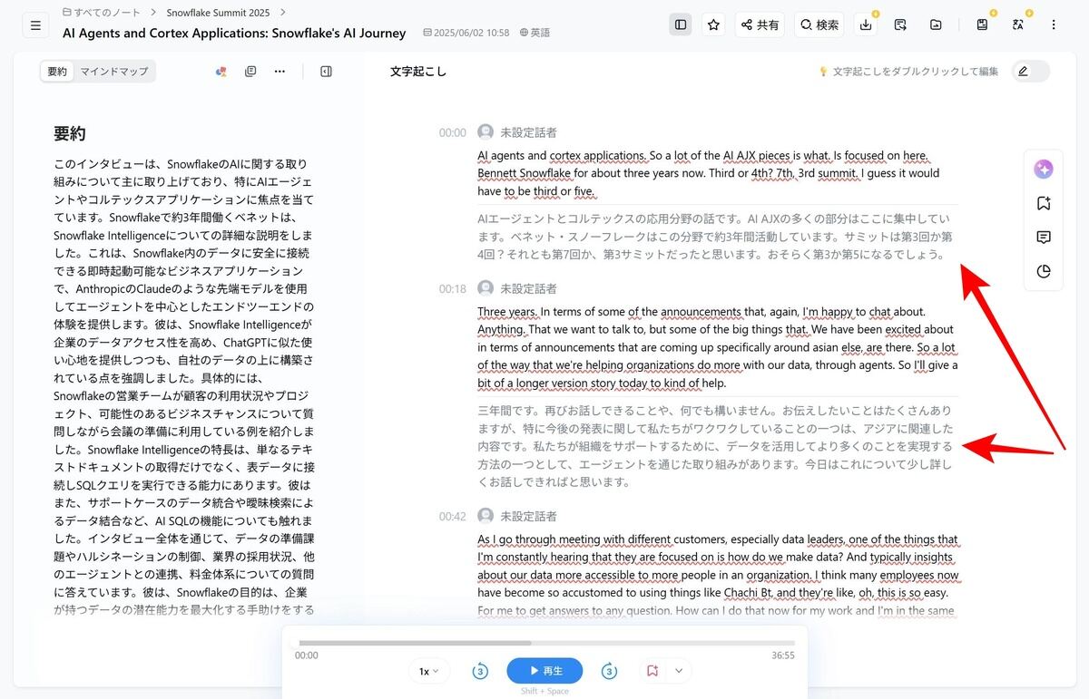Image resolution: width=1089 pixels, height=699 pixels.
Task: Click the move-to-folder icon
Action: point(936,24)
